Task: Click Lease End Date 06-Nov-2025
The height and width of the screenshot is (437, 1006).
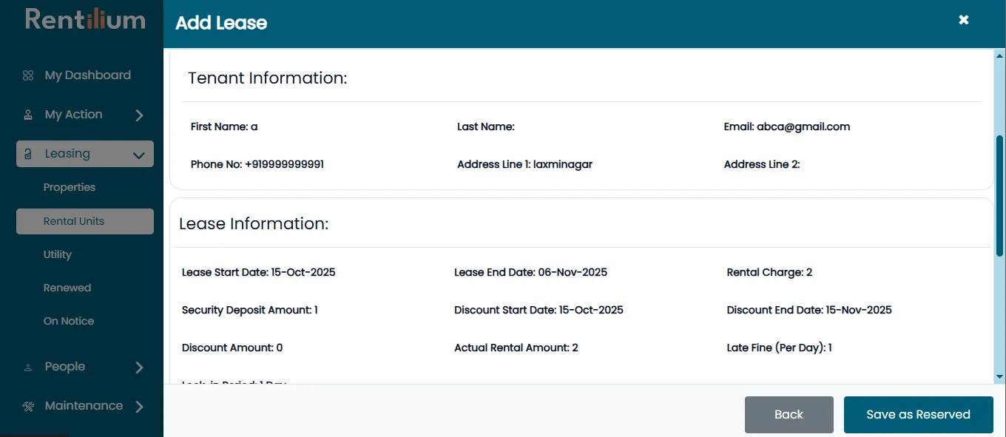Action: pos(531,272)
